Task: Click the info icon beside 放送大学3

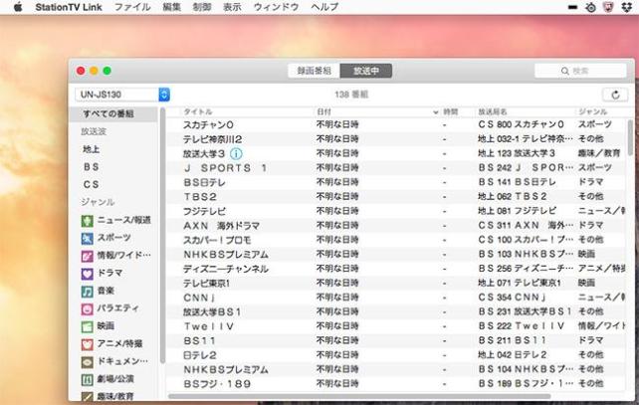Action: click(236, 154)
